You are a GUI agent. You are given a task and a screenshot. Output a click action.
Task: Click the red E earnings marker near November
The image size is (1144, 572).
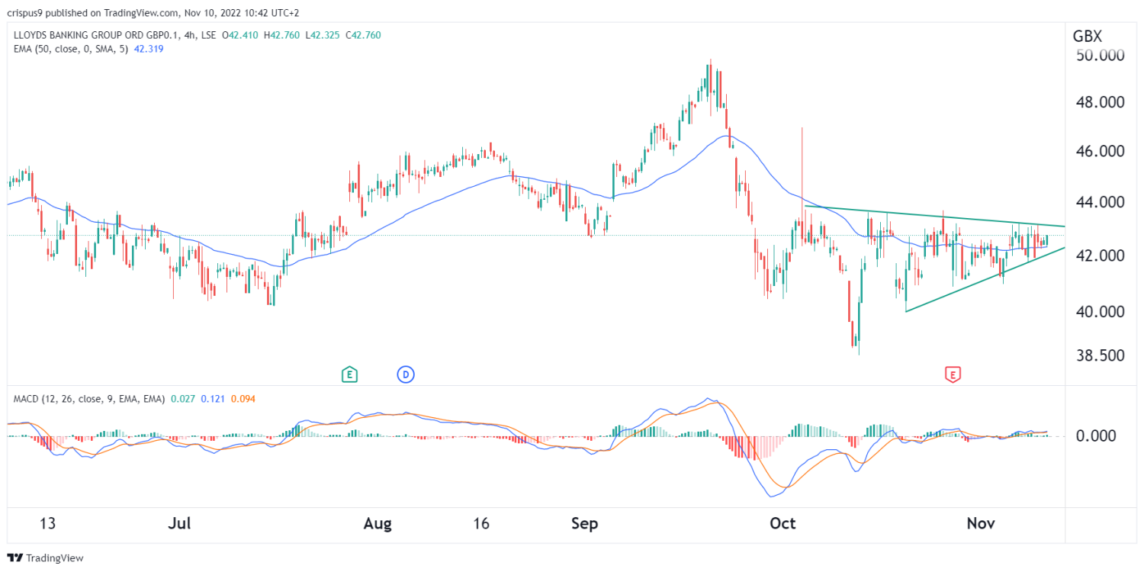coord(952,374)
